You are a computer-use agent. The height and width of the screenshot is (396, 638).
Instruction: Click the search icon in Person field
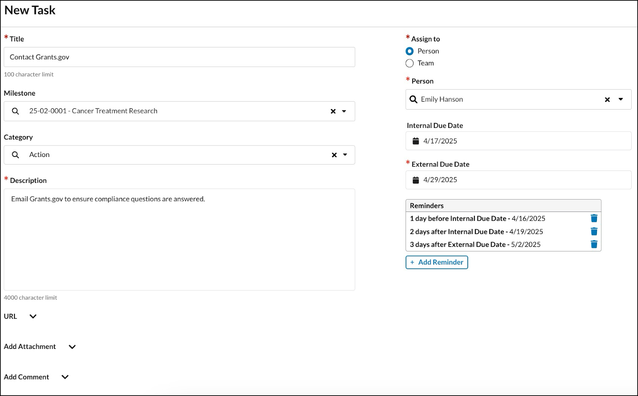(414, 99)
